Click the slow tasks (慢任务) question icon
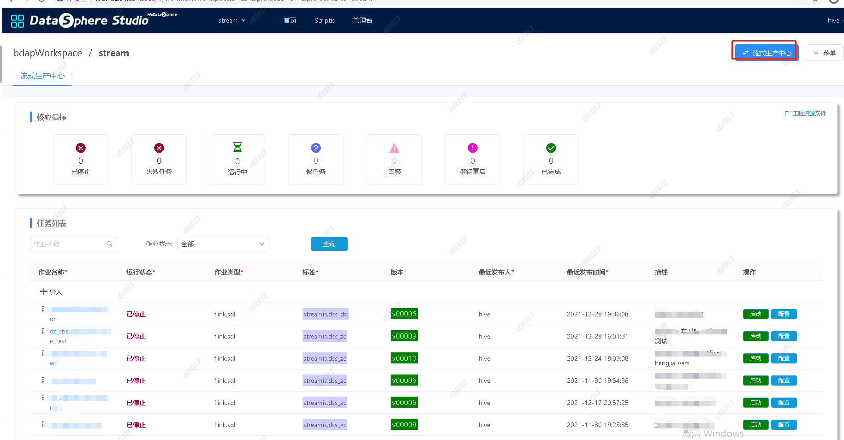The height and width of the screenshot is (440, 844). 316,148
